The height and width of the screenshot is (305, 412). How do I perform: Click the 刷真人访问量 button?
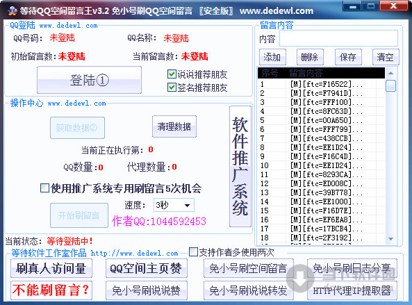click(x=51, y=268)
